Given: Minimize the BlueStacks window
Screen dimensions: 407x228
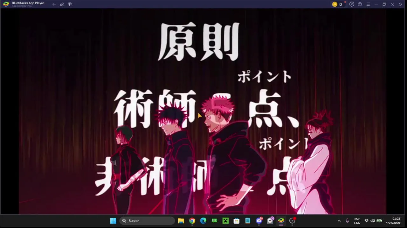Looking at the screenshot, I should click(x=376, y=4).
